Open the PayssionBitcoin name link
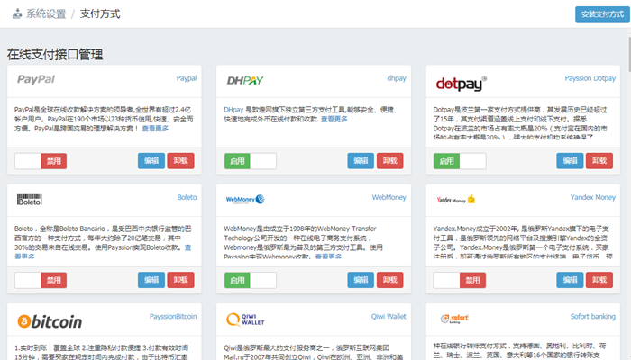Screen dimensions: 631x360 (173, 317)
